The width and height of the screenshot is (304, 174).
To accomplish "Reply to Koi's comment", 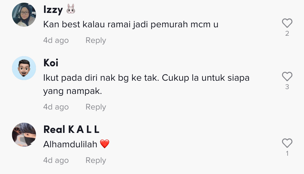I will pyautogui.click(x=96, y=107).
